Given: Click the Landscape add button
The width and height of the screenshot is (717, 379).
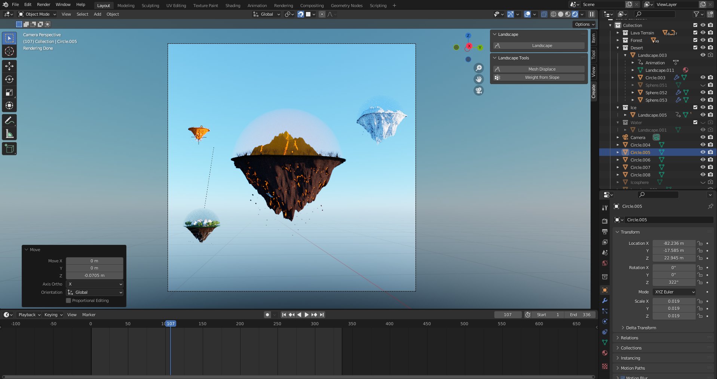Looking at the screenshot, I should tap(539, 46).
